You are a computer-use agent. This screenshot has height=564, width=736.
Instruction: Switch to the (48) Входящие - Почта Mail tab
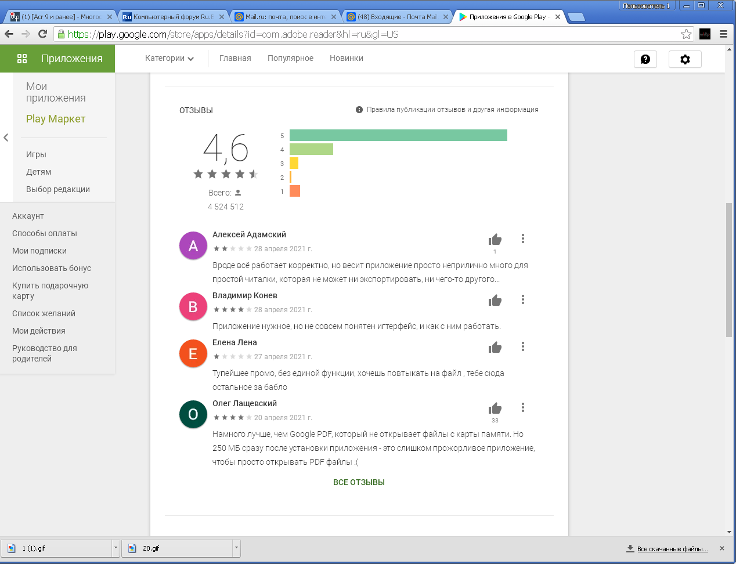(x=396, y=17)
